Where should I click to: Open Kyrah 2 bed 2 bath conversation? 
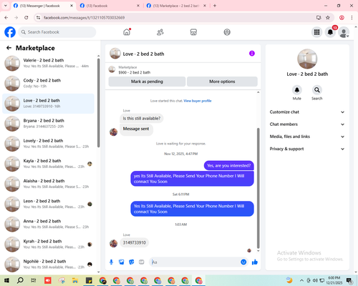point(48,244)
